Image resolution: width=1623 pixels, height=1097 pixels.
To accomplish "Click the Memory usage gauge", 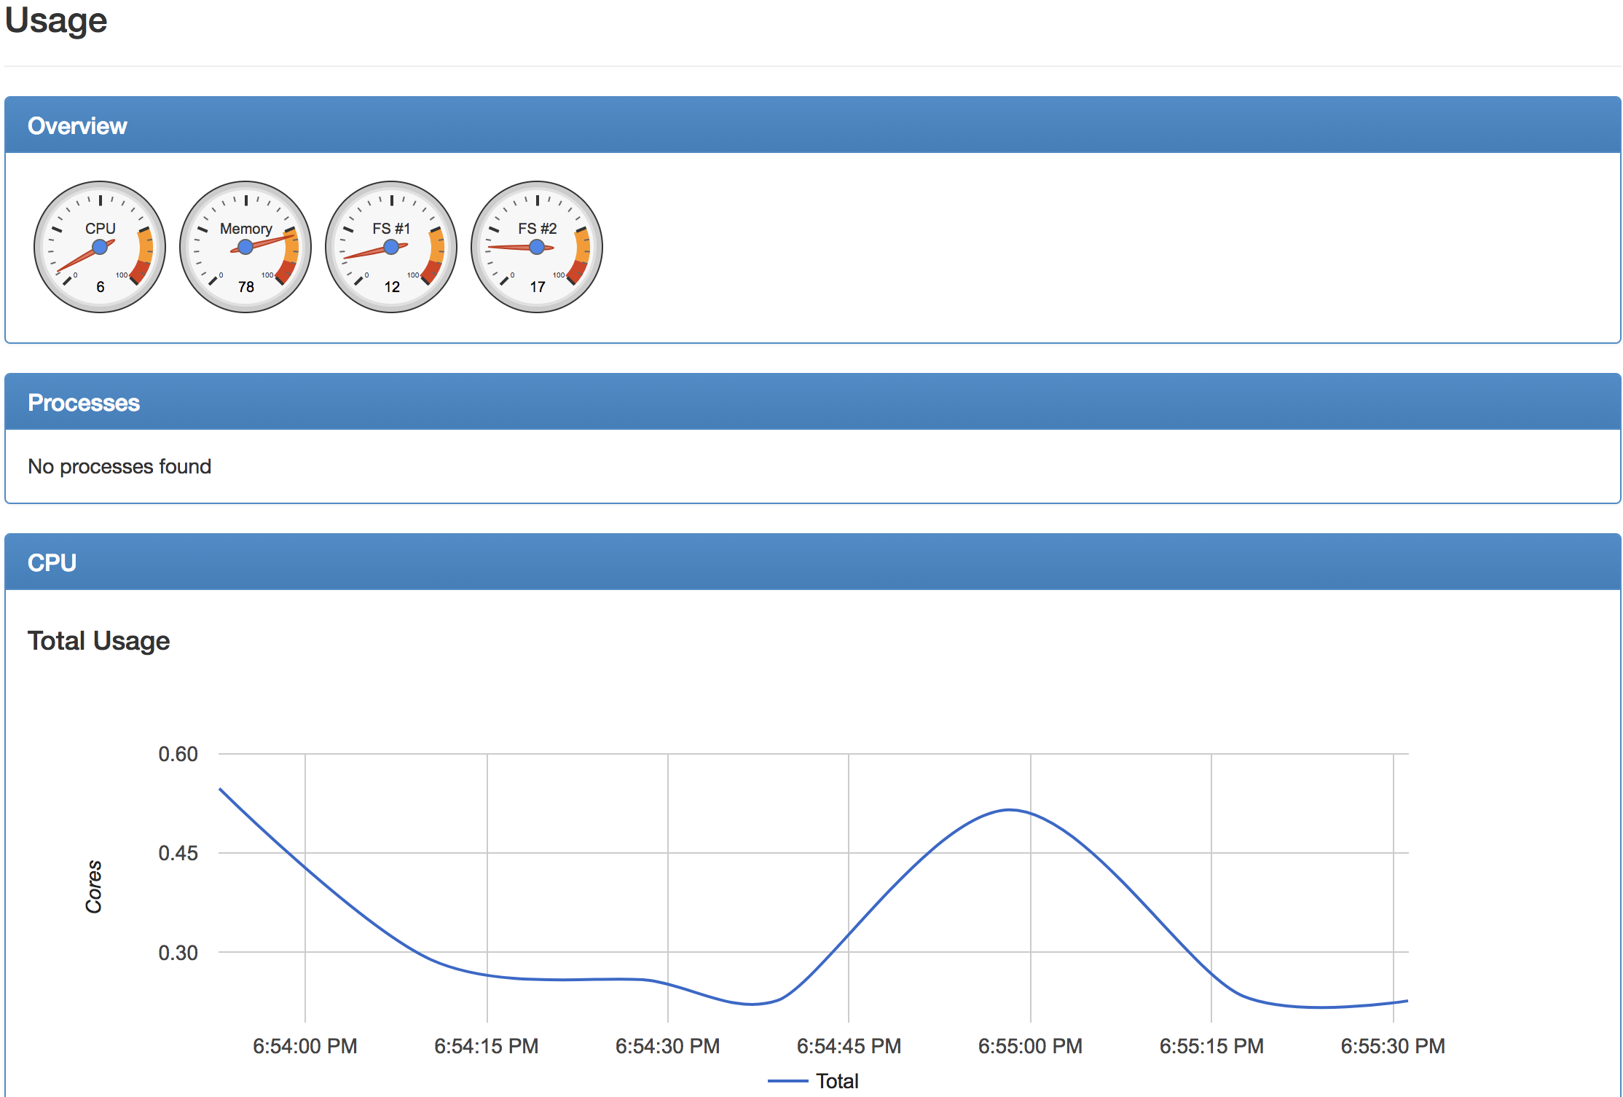I will point(245,247).
